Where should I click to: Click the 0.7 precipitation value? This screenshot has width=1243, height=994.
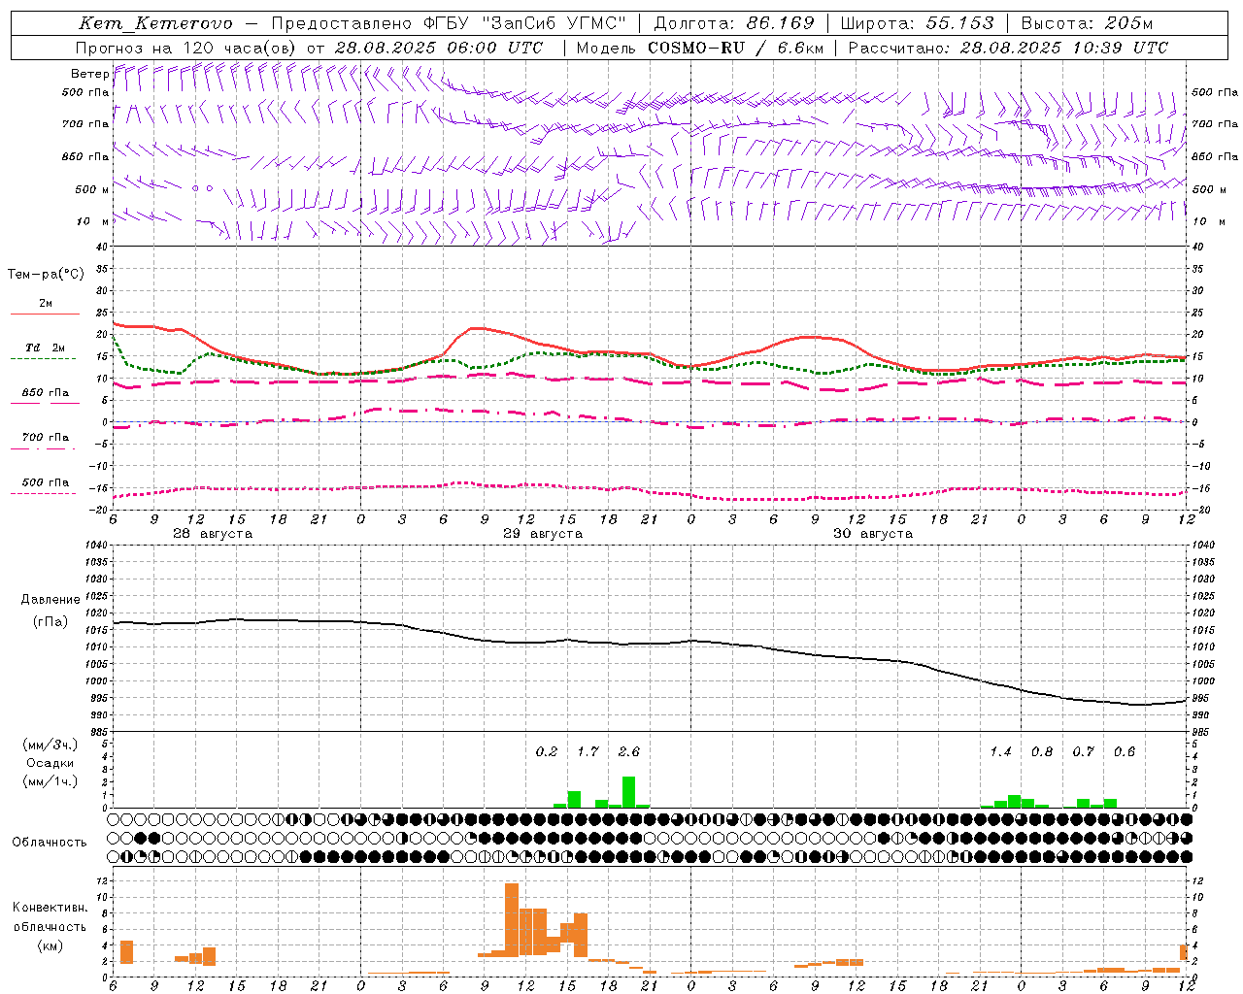pos(1083,752)
